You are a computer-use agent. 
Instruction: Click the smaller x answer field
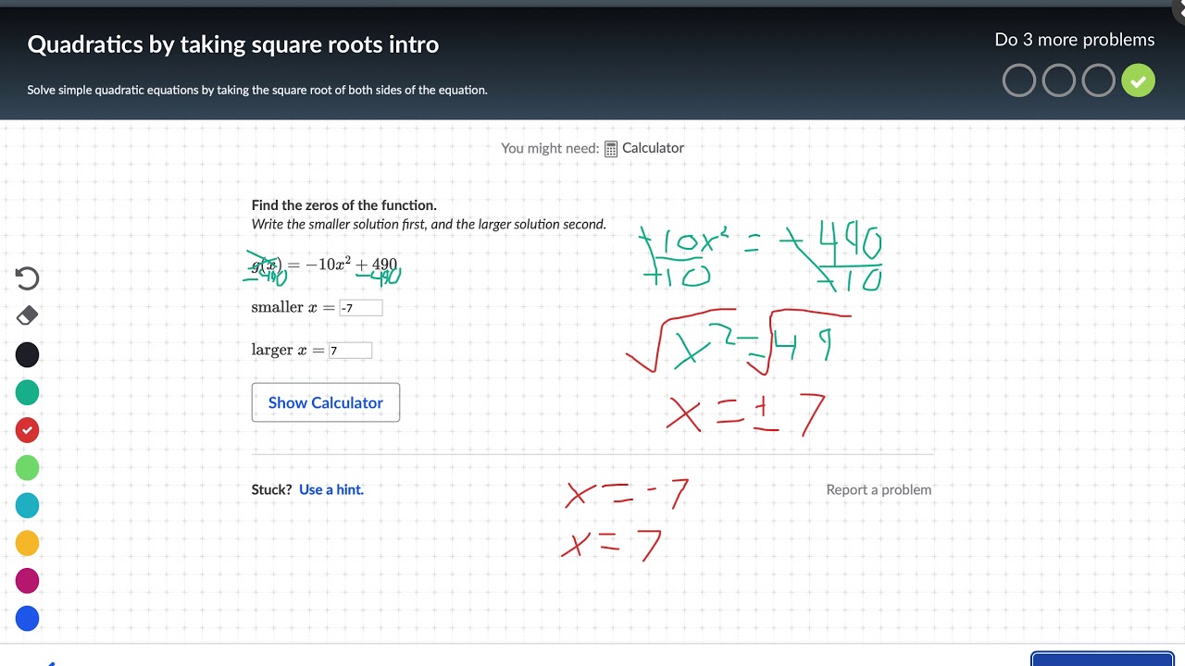tap(361, 308)
